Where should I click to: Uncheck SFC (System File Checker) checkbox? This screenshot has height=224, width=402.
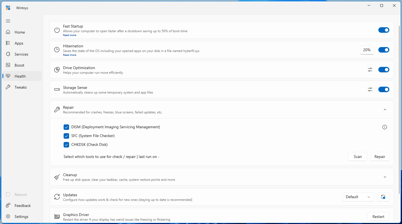coord(66,136)
